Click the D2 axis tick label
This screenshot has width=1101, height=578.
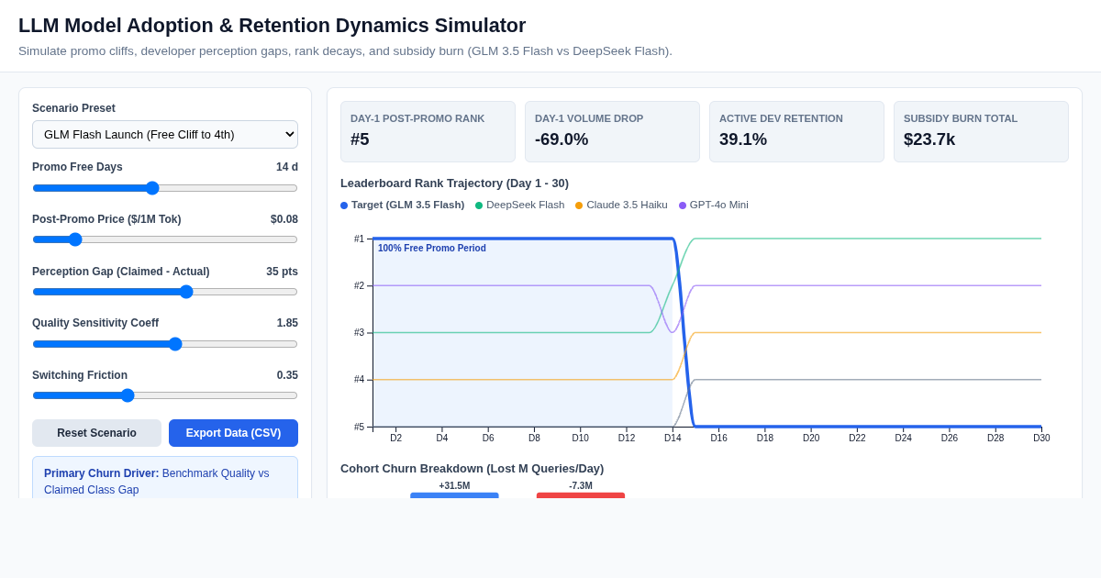point(396,438)
